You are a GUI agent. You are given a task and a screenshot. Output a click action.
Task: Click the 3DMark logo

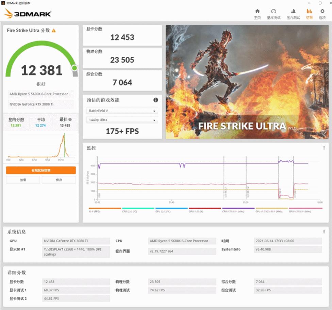click(x=28, y=14)
